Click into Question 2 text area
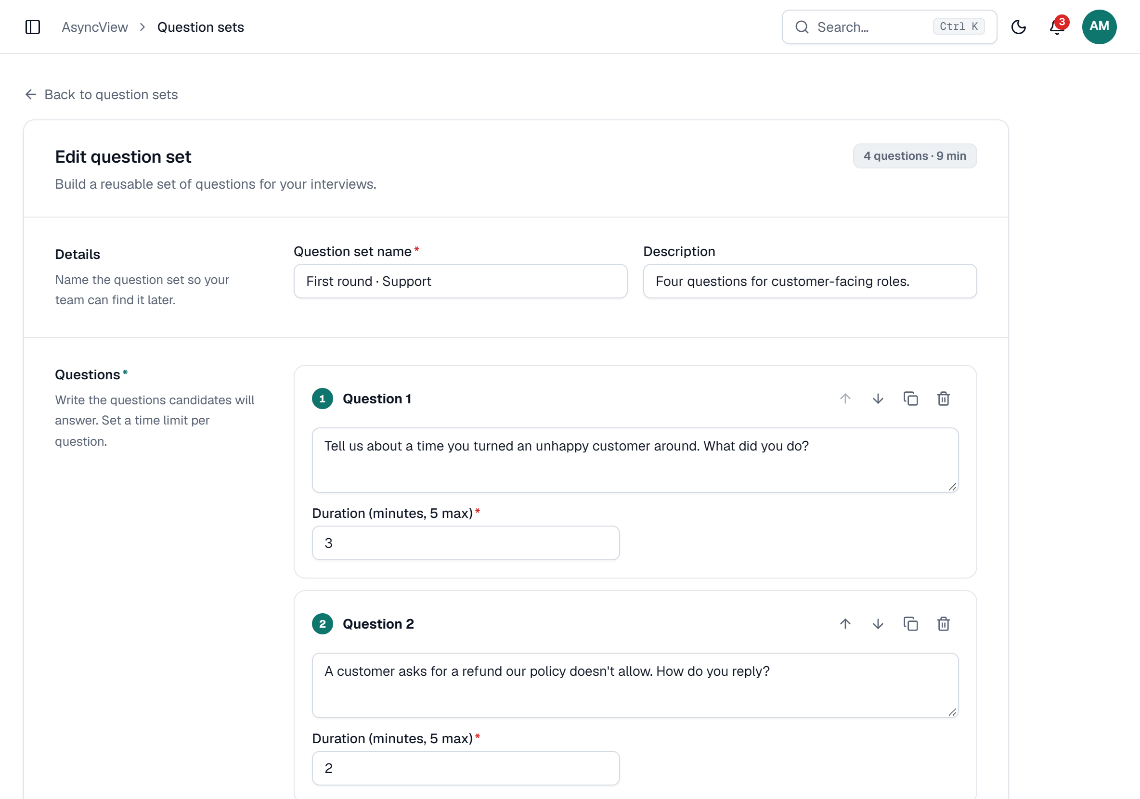Image resolution: width=1140 pixels, height=799 pixels. tap(635, 685)
